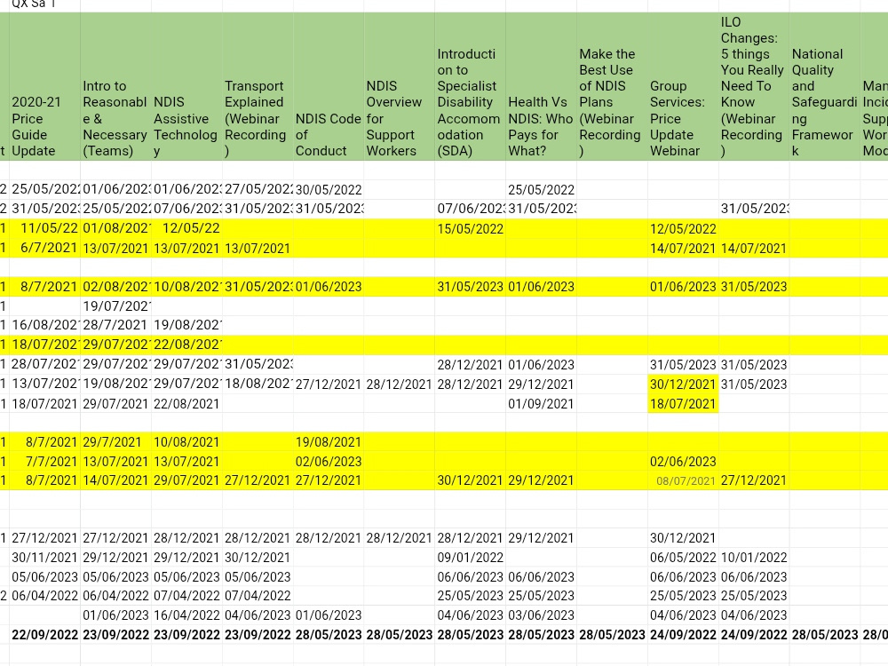Click 'ILO Changes: 5 things You Really Need To Know' header
This screenshot has width=888, height=666.
coord(754,87)
